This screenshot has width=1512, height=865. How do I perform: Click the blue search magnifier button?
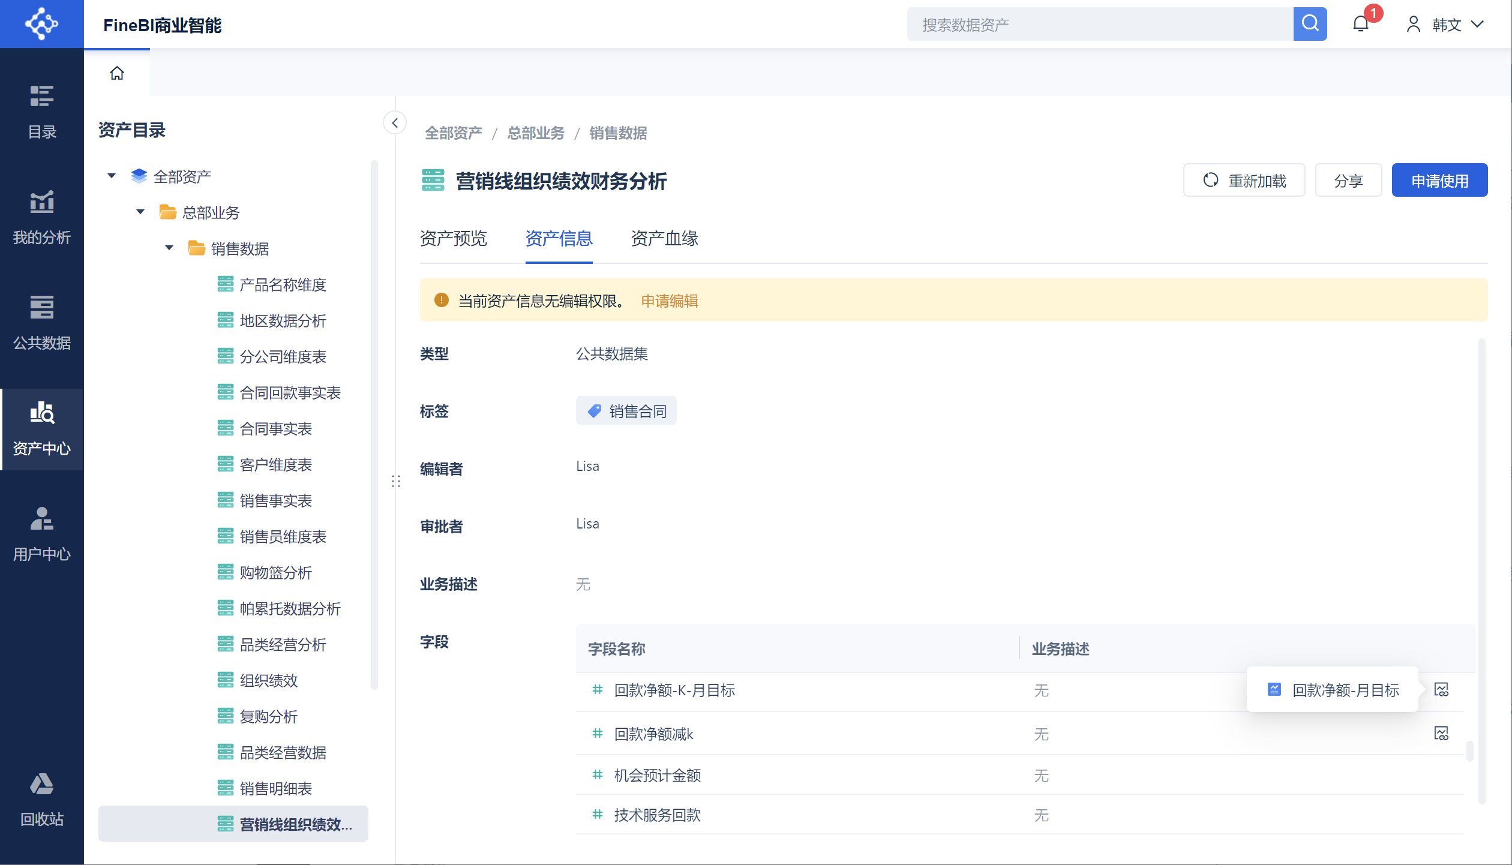coord(1310,24)
